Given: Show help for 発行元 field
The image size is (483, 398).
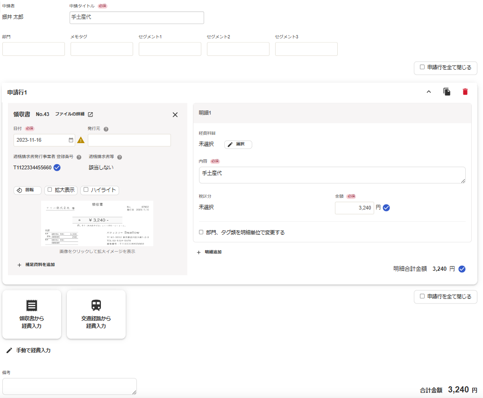Looking at the screenshot, I should click(x=106, y=129).
